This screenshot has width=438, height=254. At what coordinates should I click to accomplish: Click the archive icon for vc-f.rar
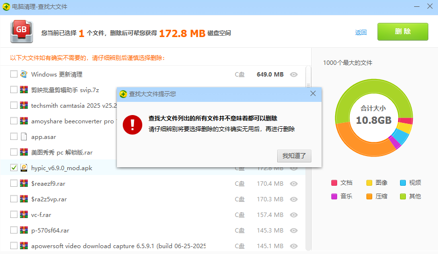[x=24, y=215]
